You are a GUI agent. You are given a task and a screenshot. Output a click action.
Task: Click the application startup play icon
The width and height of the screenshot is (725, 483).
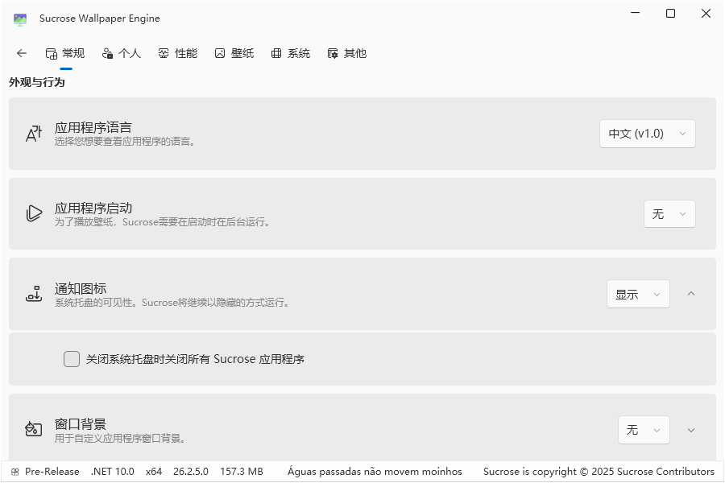[x=33, y=213]
